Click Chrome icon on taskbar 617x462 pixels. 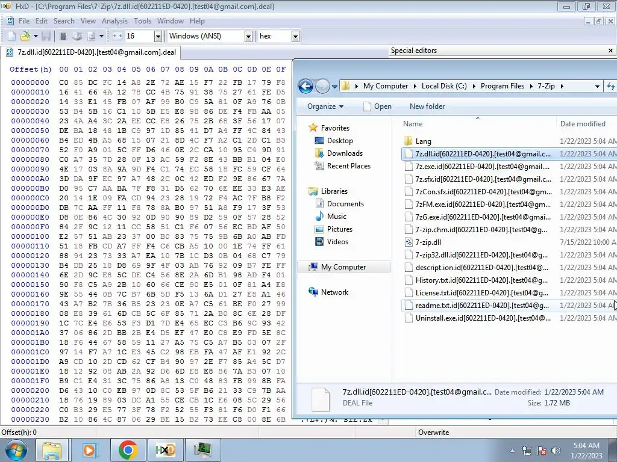click(x=128, y=450)
